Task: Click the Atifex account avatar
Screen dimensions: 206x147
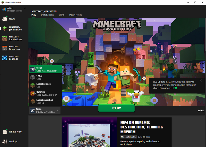Action: pyautogui.click(x=4, y=10)
